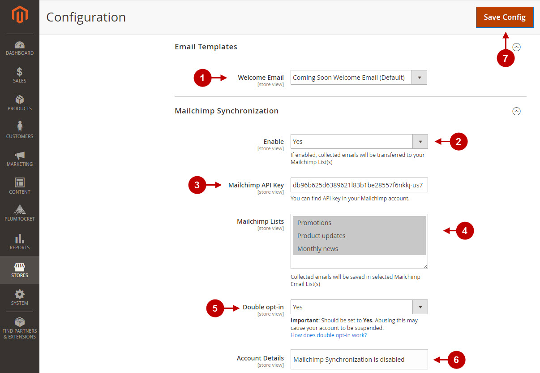Click the Mailchimp Synchronization section heading

227,111
